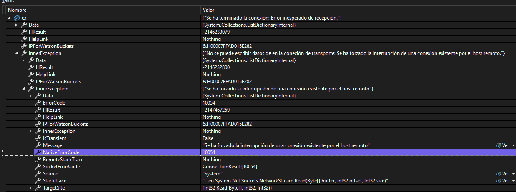Click the magnifier icon on the Message row
This screenshot has width=516, height=192.
click(x=498, y=145)
